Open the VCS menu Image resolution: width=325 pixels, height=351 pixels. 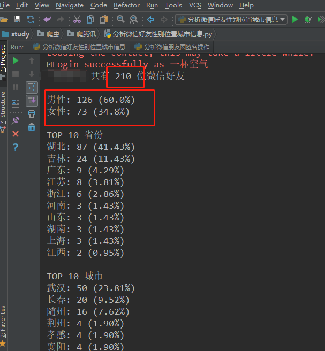pyautogui.click(x=195, y=5)
